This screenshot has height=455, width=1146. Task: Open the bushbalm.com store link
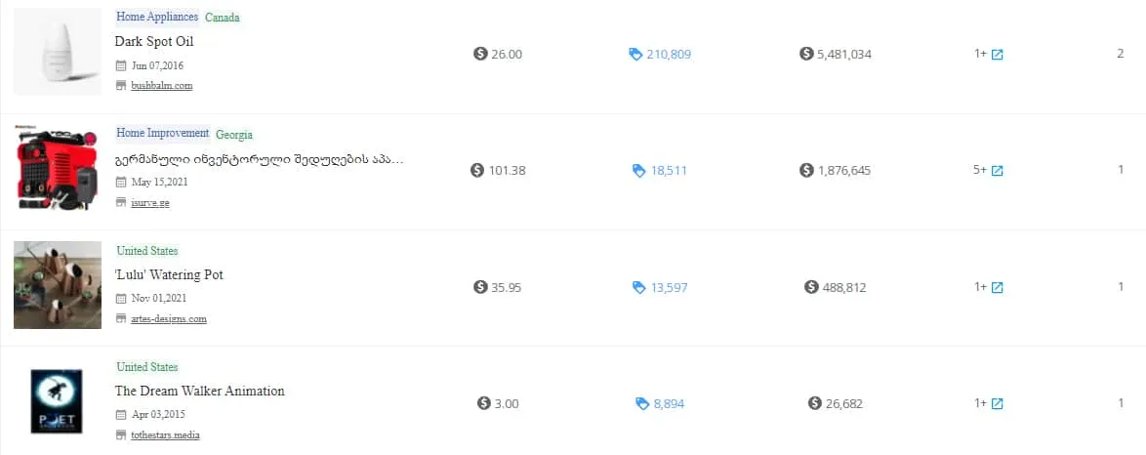[161, 86]
